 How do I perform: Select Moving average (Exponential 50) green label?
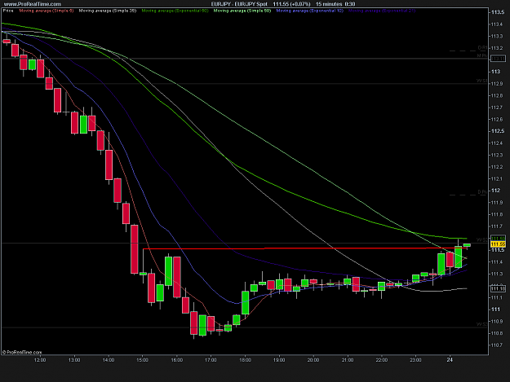click(175, 11)
